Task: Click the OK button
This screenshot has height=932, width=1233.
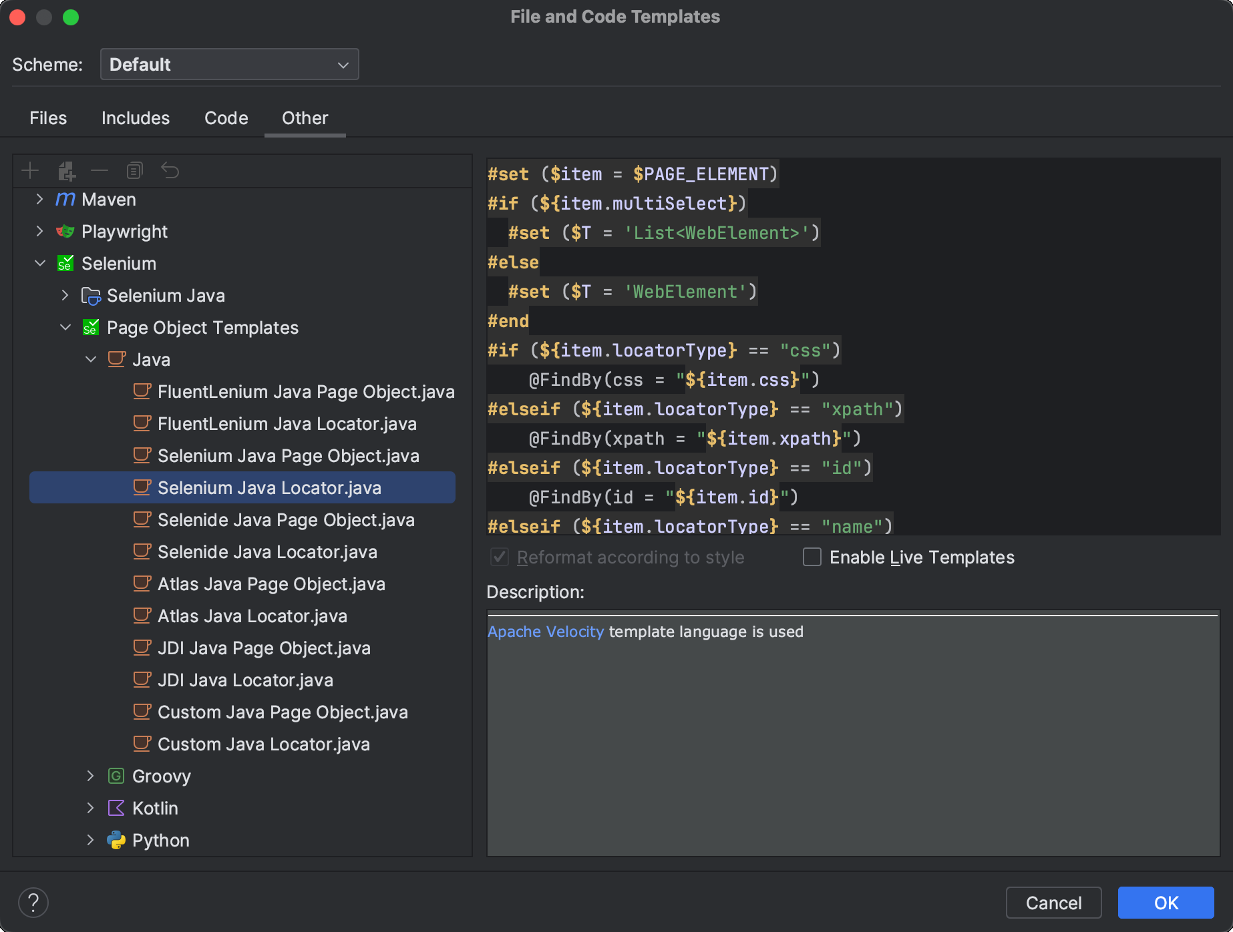Action: point(1166,903)
